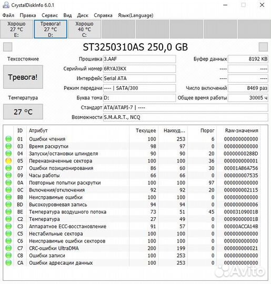Select attribute text Переназначенные сектора
271x284 pixels.
tap(61, 161)
